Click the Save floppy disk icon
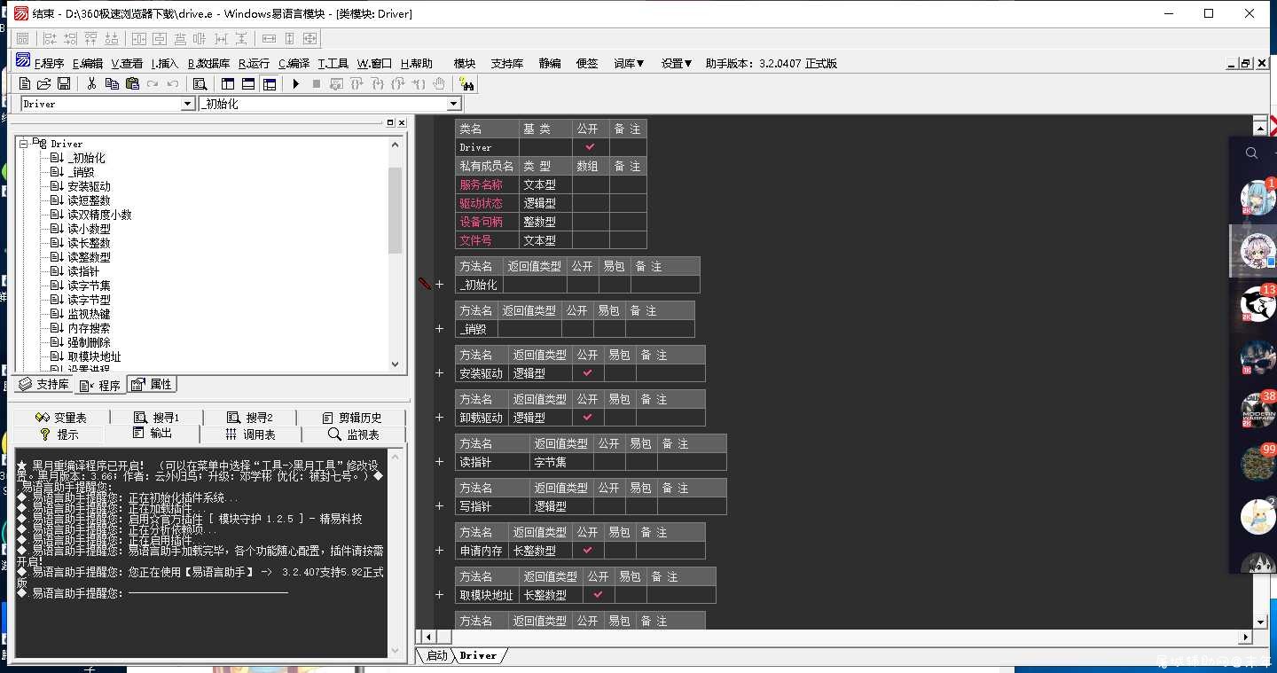The image size is (1277, 673). 64,83
